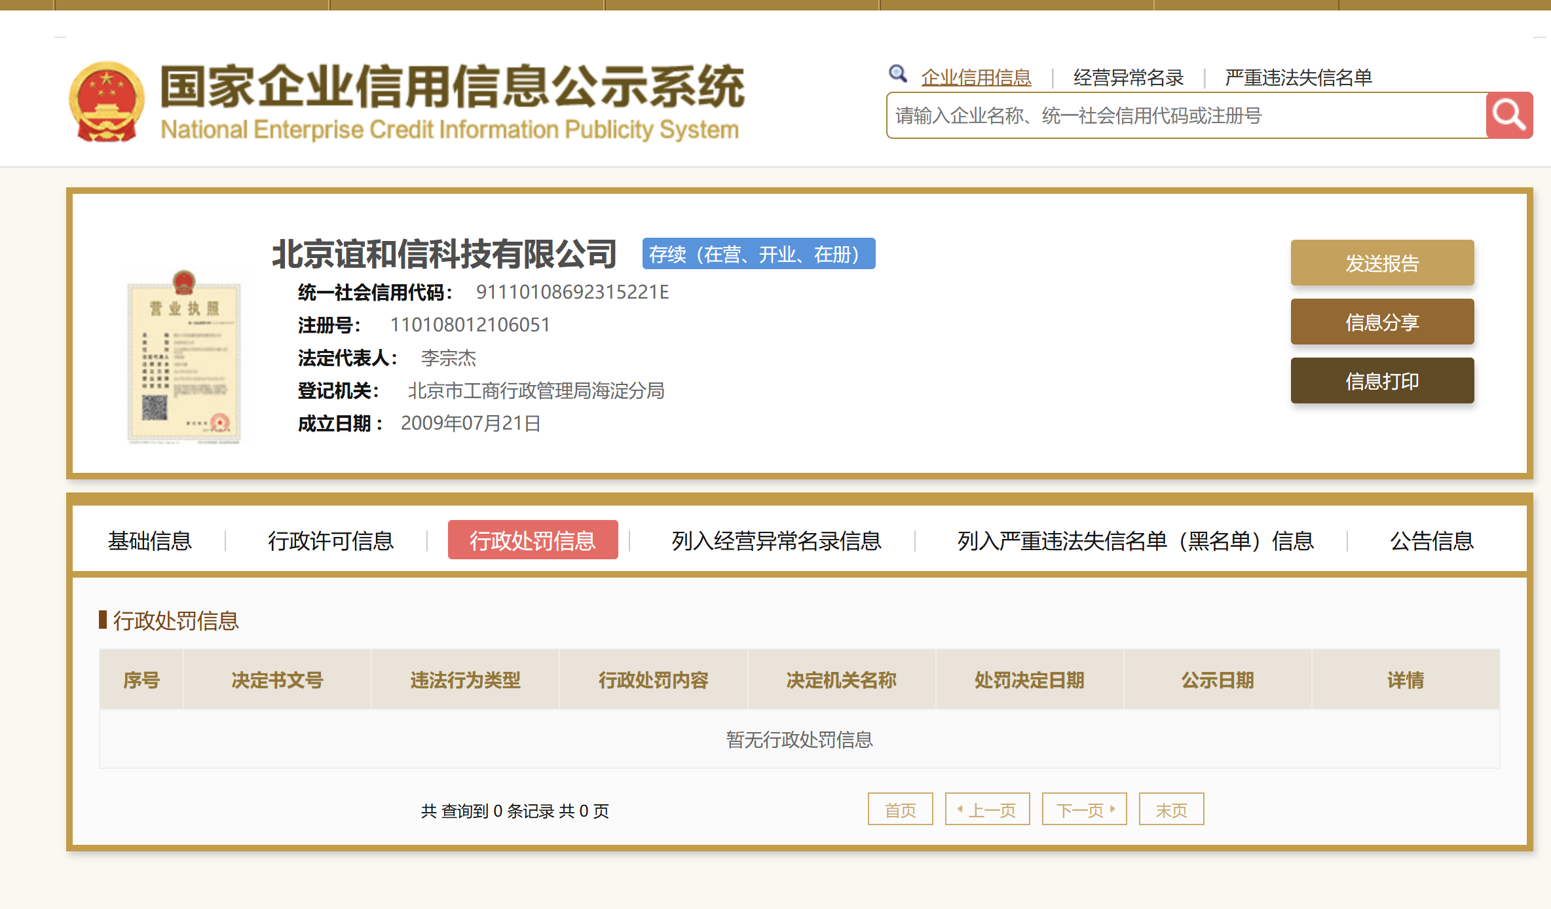Screen dimensions: 1551x909
Task: Select 严重违法失信名单 search category
Action: (1298, 78)
